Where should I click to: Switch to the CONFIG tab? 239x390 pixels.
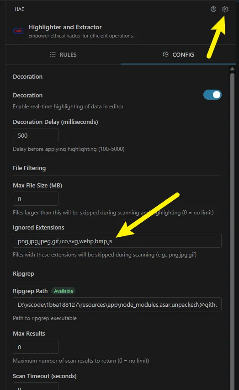[178, 54]
